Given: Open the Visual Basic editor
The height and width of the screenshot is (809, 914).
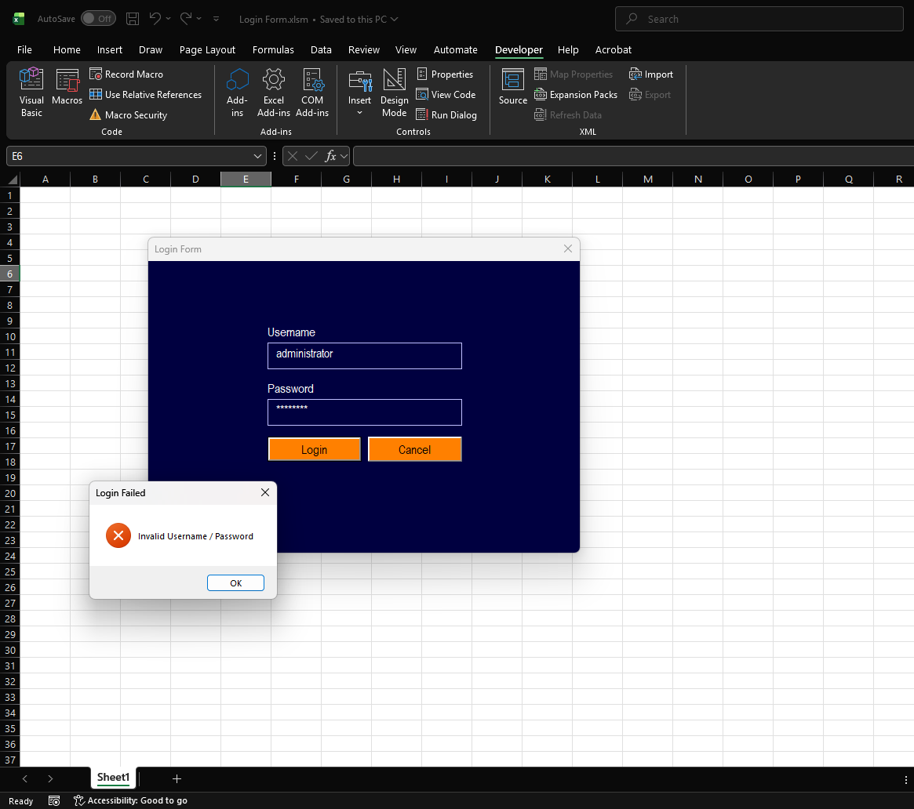Looking at the screenshot, I should [x=31, y=92].
